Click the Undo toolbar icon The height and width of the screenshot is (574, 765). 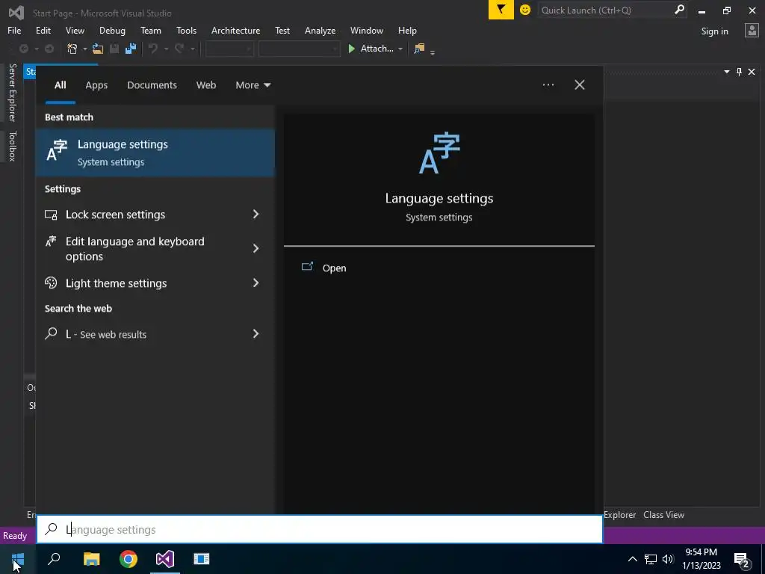pyautogui.click(x=153, y=49)
